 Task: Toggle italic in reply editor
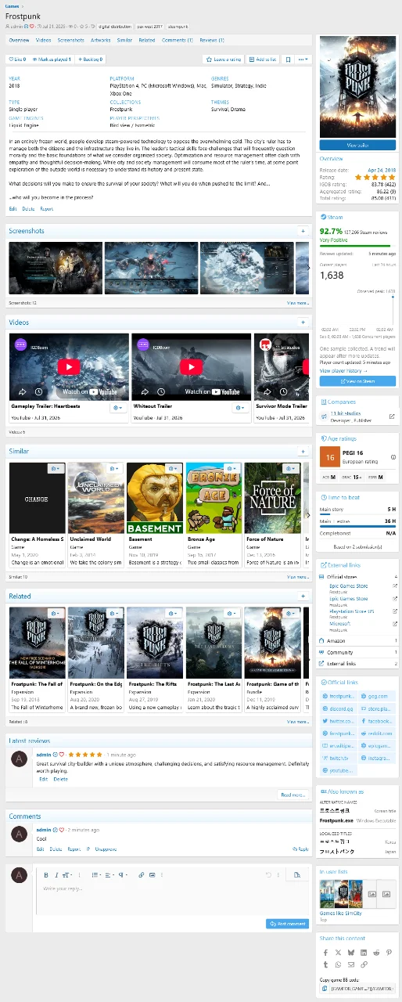point(56,874)
